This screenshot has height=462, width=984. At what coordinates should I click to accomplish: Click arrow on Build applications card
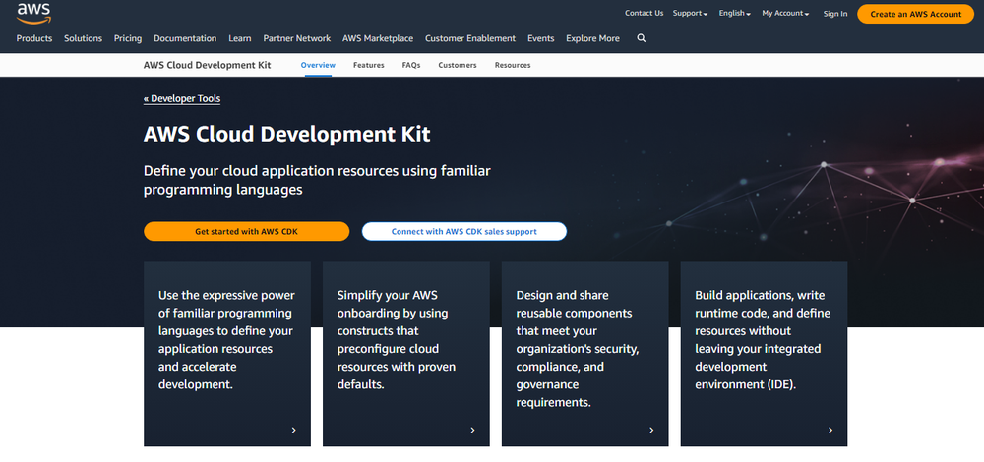tap(830, 430)
